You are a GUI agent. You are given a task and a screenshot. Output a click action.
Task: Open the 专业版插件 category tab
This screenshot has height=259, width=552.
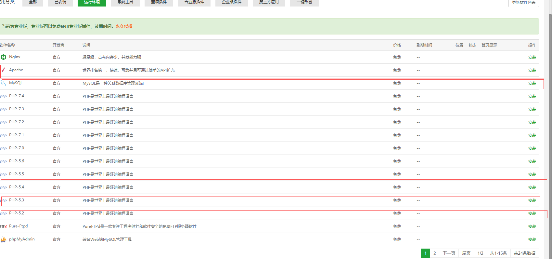[x=194, y=2]
